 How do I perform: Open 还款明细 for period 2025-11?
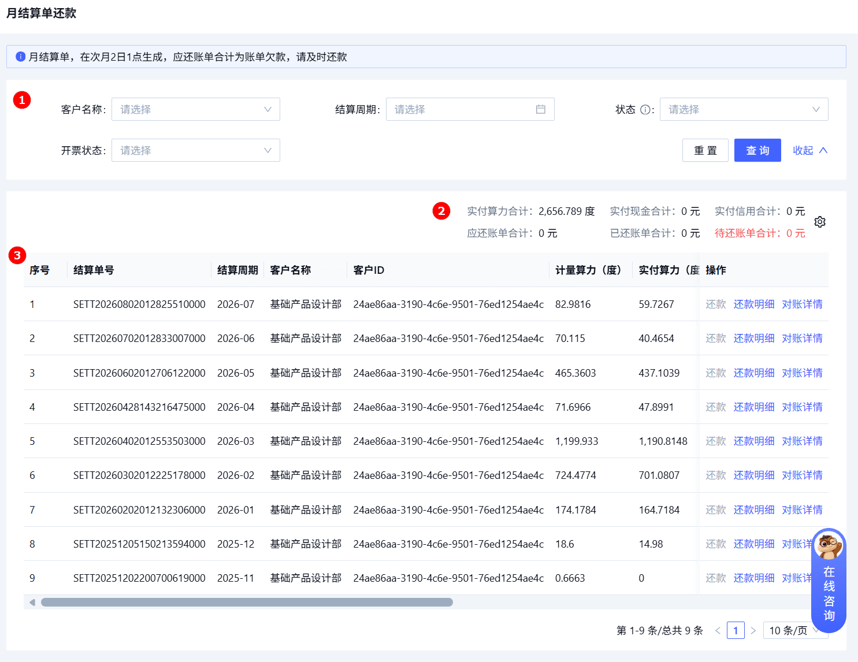pos(754,578)
